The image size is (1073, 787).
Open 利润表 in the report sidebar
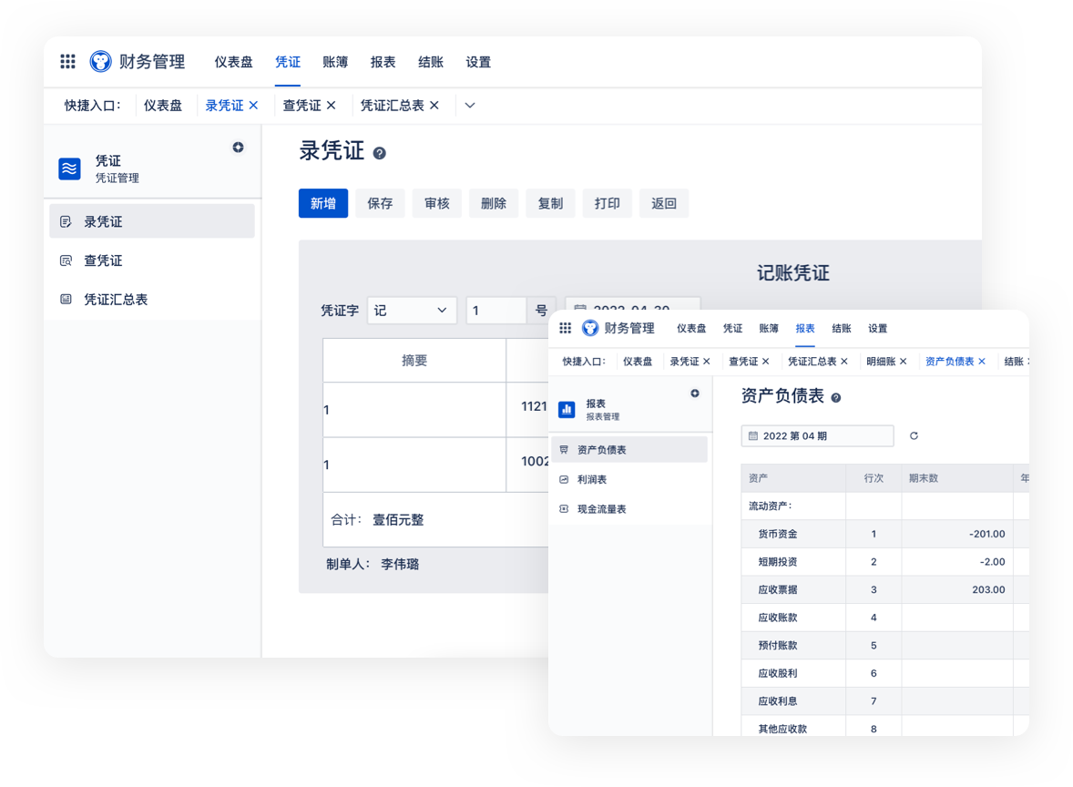(592, 479)
